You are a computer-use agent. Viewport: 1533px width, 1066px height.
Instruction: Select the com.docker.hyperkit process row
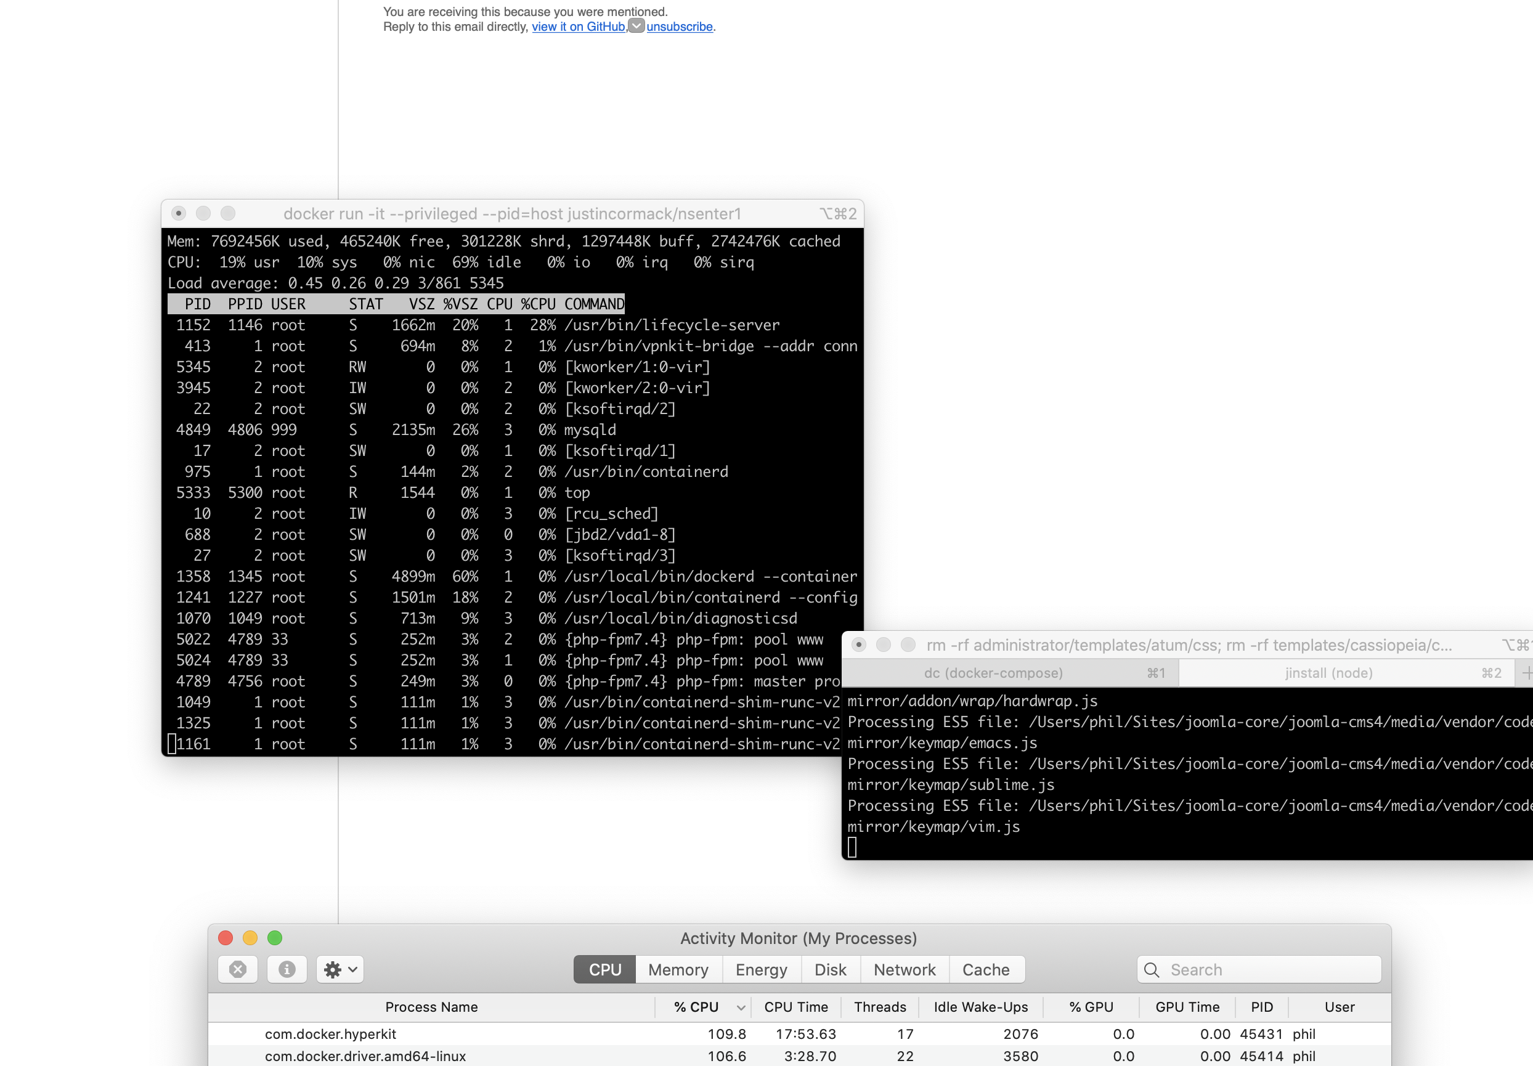click(x=799, y=1034)
